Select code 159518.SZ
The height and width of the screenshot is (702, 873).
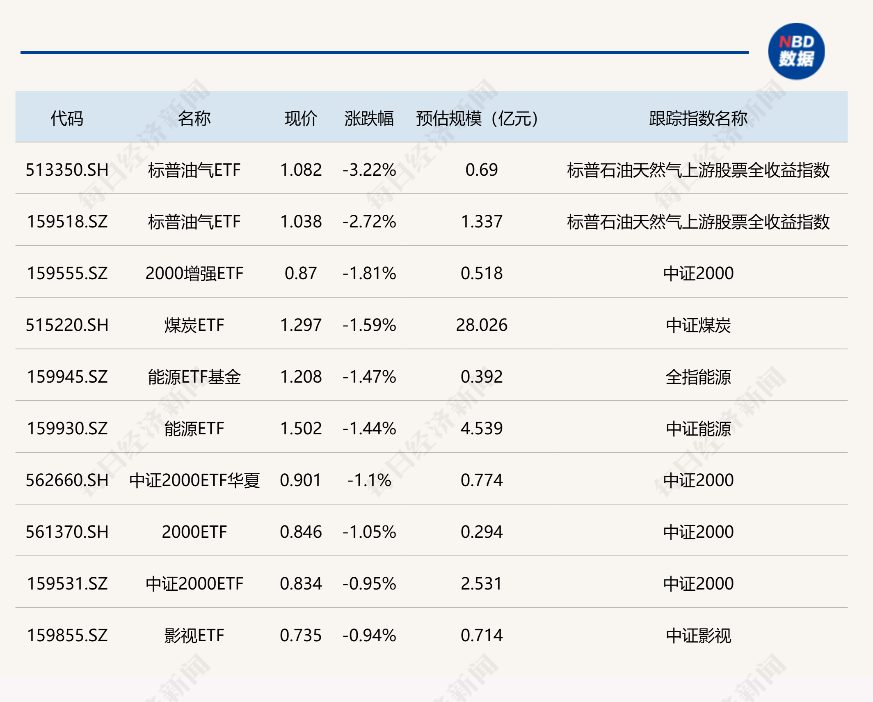tap(67, 222)
